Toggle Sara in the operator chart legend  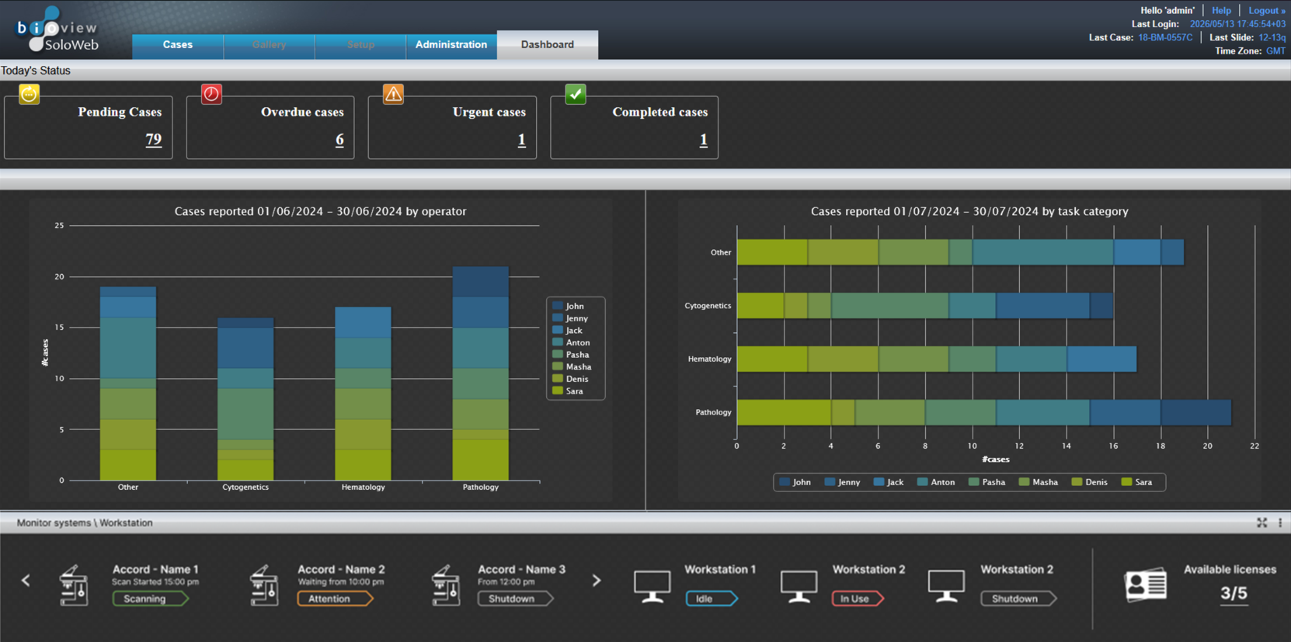[x=568, y=391]
